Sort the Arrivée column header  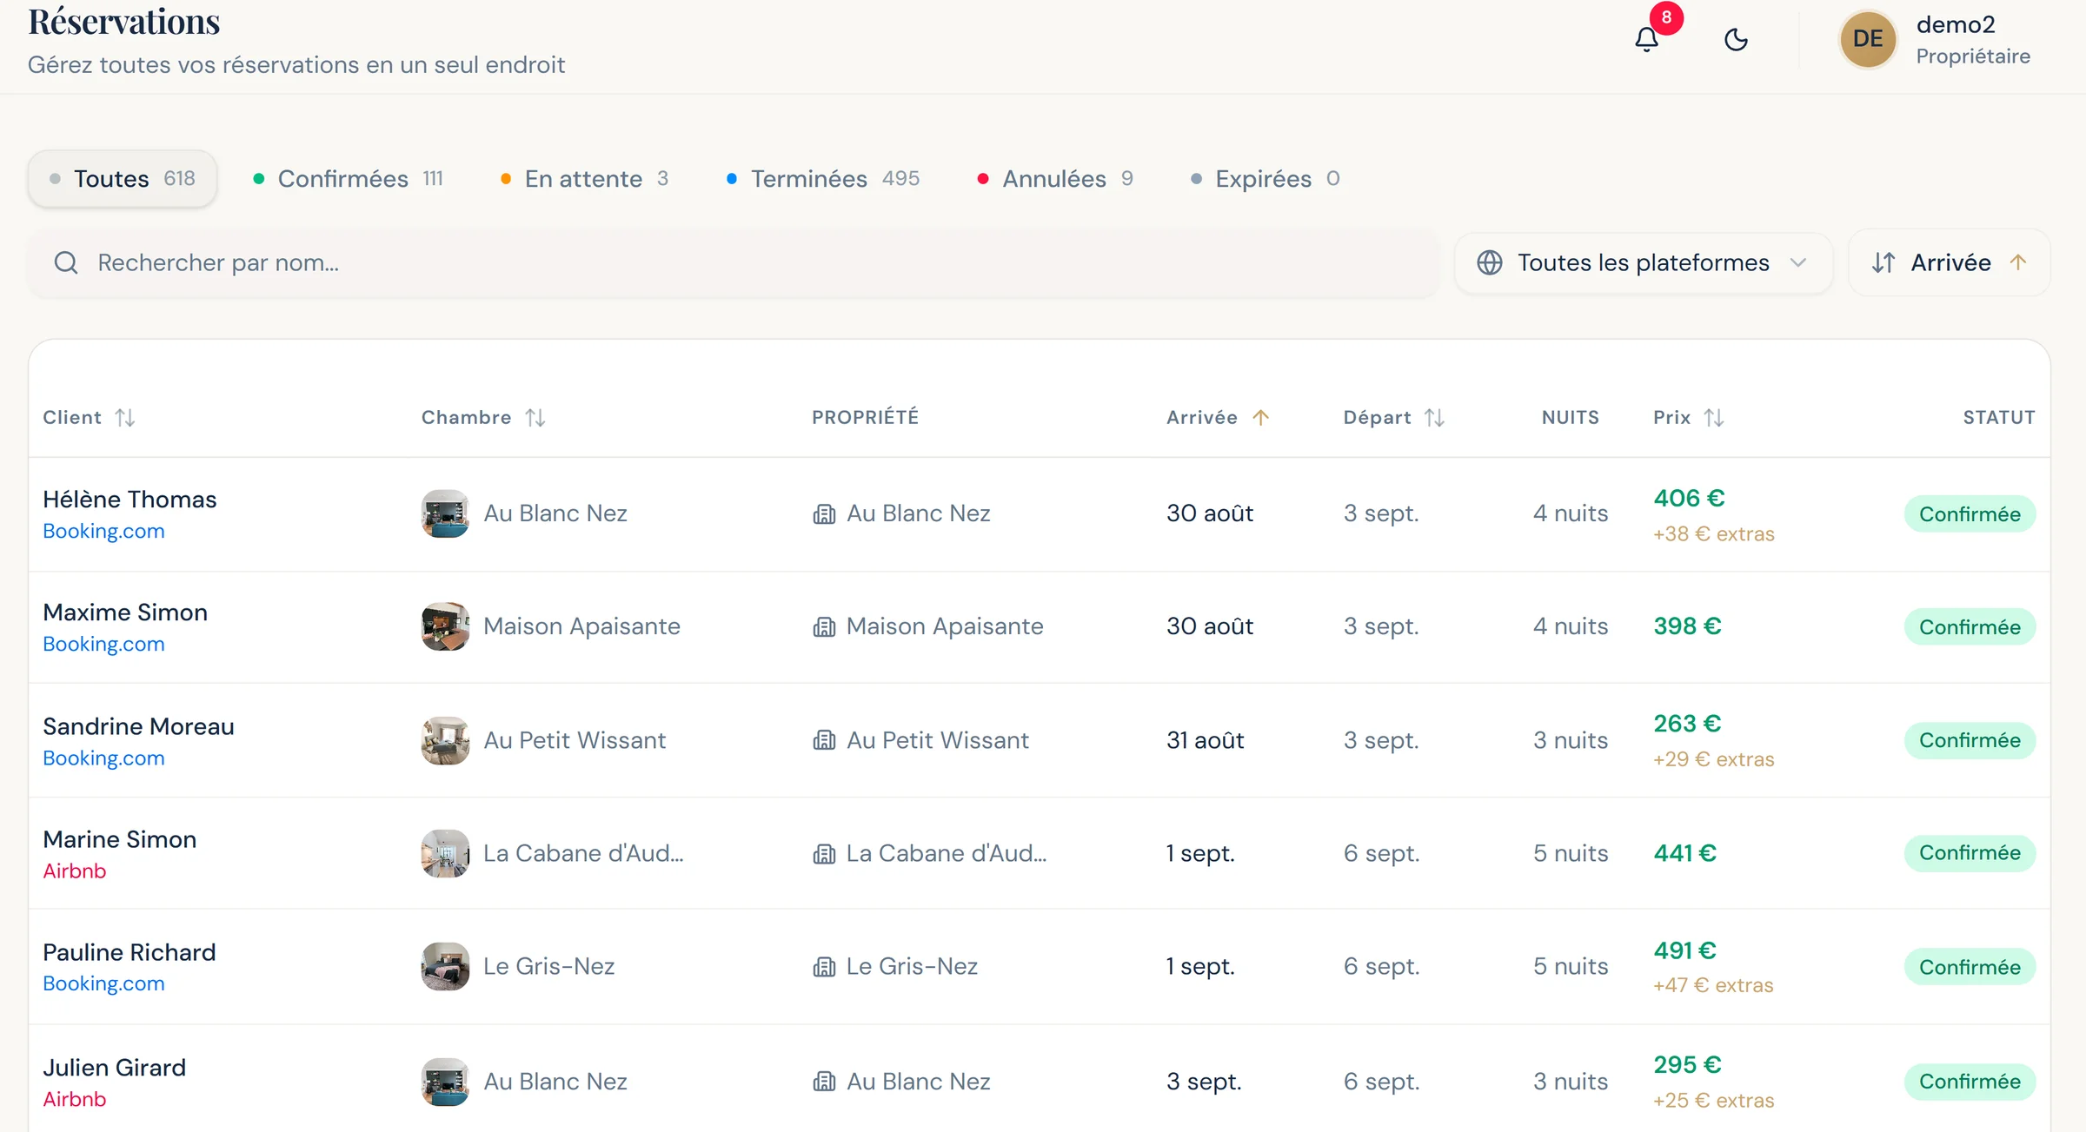pos(1218,418)
